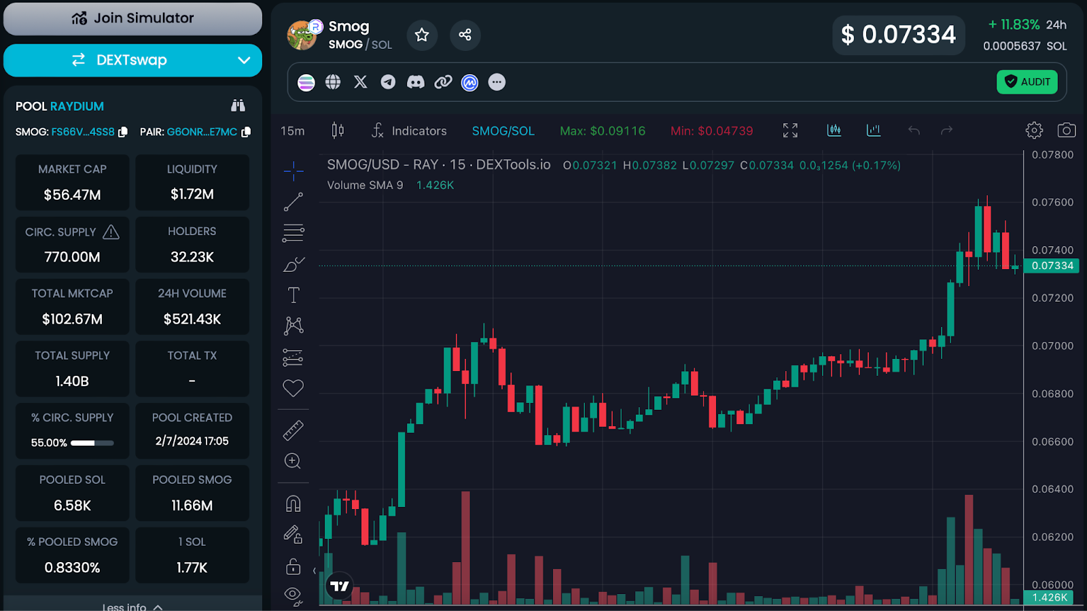Select the brush drawing tool

pyautogui.click(x=293, y=264)
